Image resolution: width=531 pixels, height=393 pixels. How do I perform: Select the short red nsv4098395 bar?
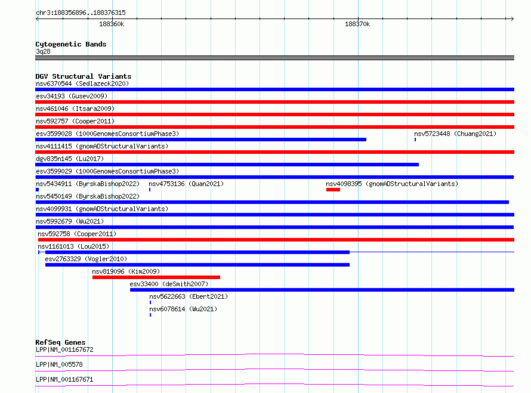coord(334,190)
